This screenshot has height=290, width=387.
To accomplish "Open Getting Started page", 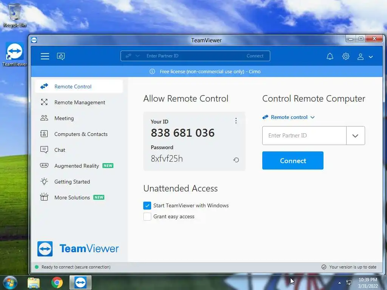I will coord(72,182).
